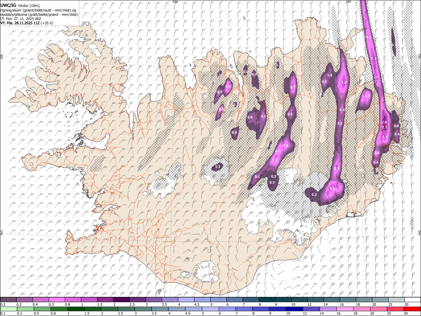Image resolution: width=421 pixels, height=316 pixels.
Task: Pick the light lavender 4 swatch in the top scale
Action: (x=186, y=300)
